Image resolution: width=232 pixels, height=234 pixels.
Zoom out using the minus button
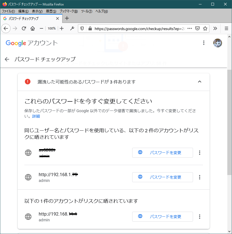point(41,28)
